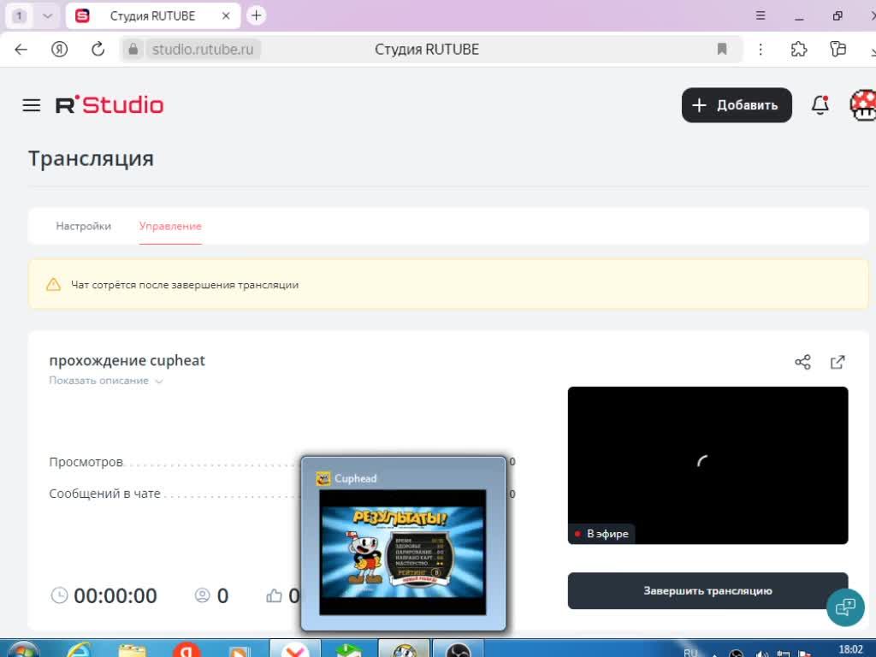Open the browser main menu lines icon

pyautogui.click(x=761, y=15)
